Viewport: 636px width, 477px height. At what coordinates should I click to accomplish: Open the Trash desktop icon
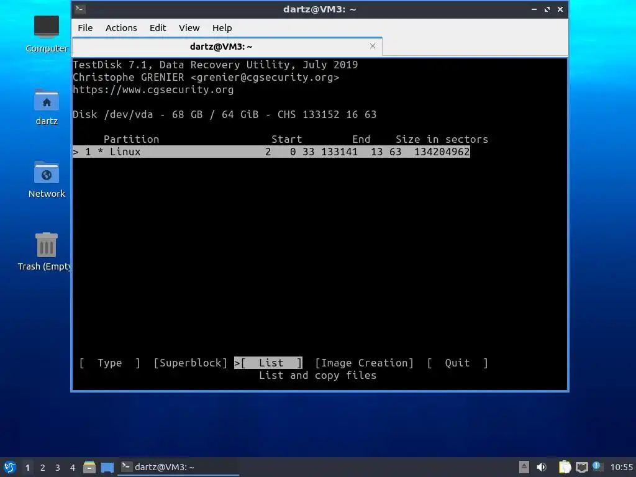tap(45, 252)
